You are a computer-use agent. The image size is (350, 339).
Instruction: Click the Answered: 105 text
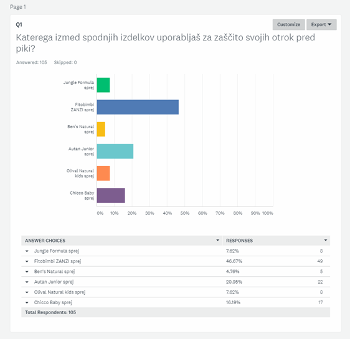[32, 62]
